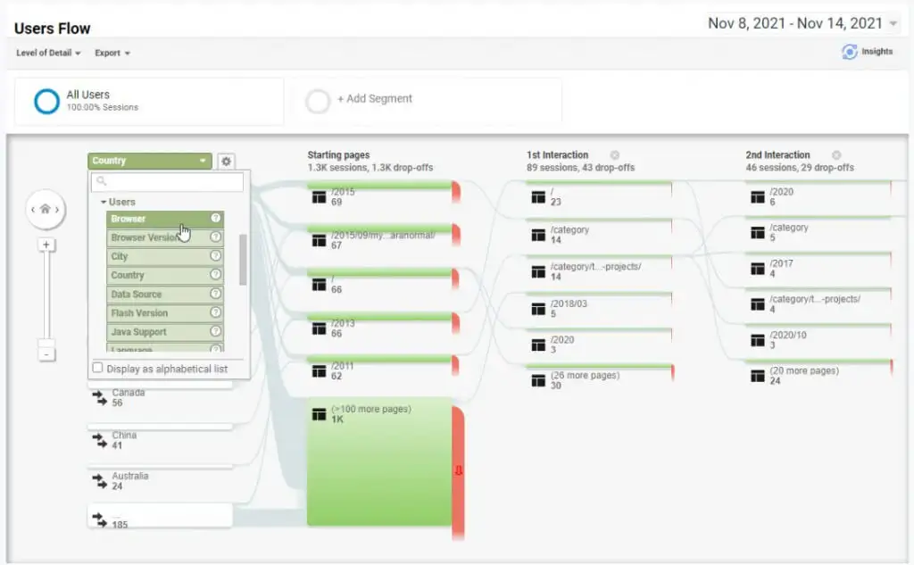Open the Insights panel icon
The height and width of the screenshot is (565, 914).
click(x=850, y=52)
